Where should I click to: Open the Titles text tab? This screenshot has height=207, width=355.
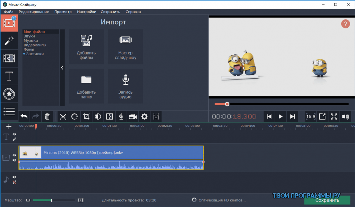coord(9,76)
